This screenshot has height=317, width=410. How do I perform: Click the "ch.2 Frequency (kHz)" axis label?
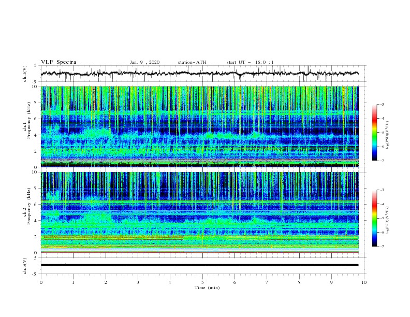point(26,206)
